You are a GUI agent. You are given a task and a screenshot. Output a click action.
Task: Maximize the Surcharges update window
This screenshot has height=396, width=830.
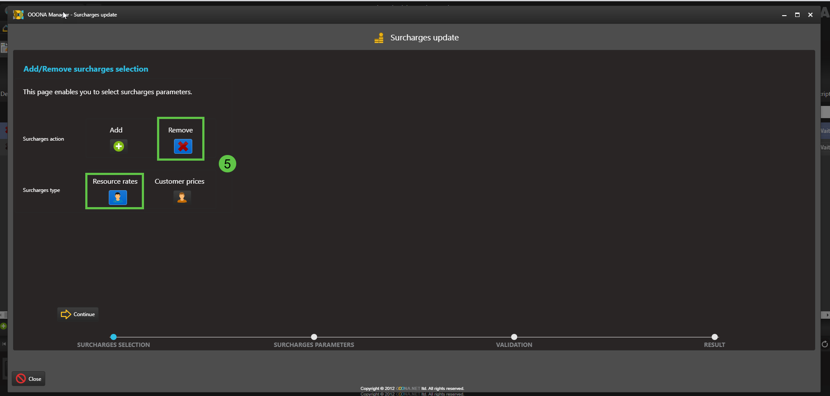click(797, 15)
